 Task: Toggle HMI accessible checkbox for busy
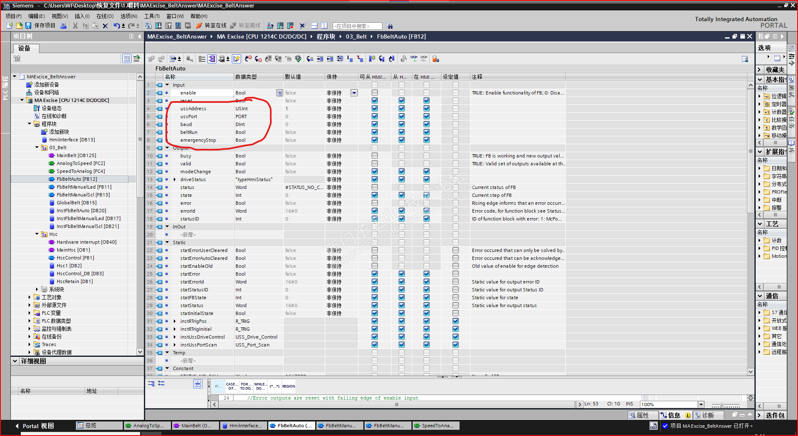[375, 156]
